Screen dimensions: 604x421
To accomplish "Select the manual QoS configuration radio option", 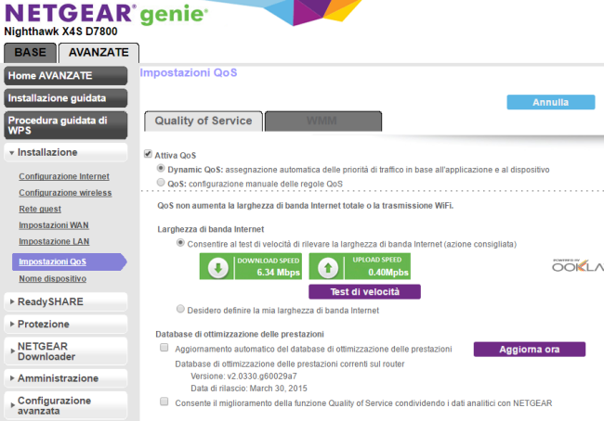I will (x=161, y=183).
